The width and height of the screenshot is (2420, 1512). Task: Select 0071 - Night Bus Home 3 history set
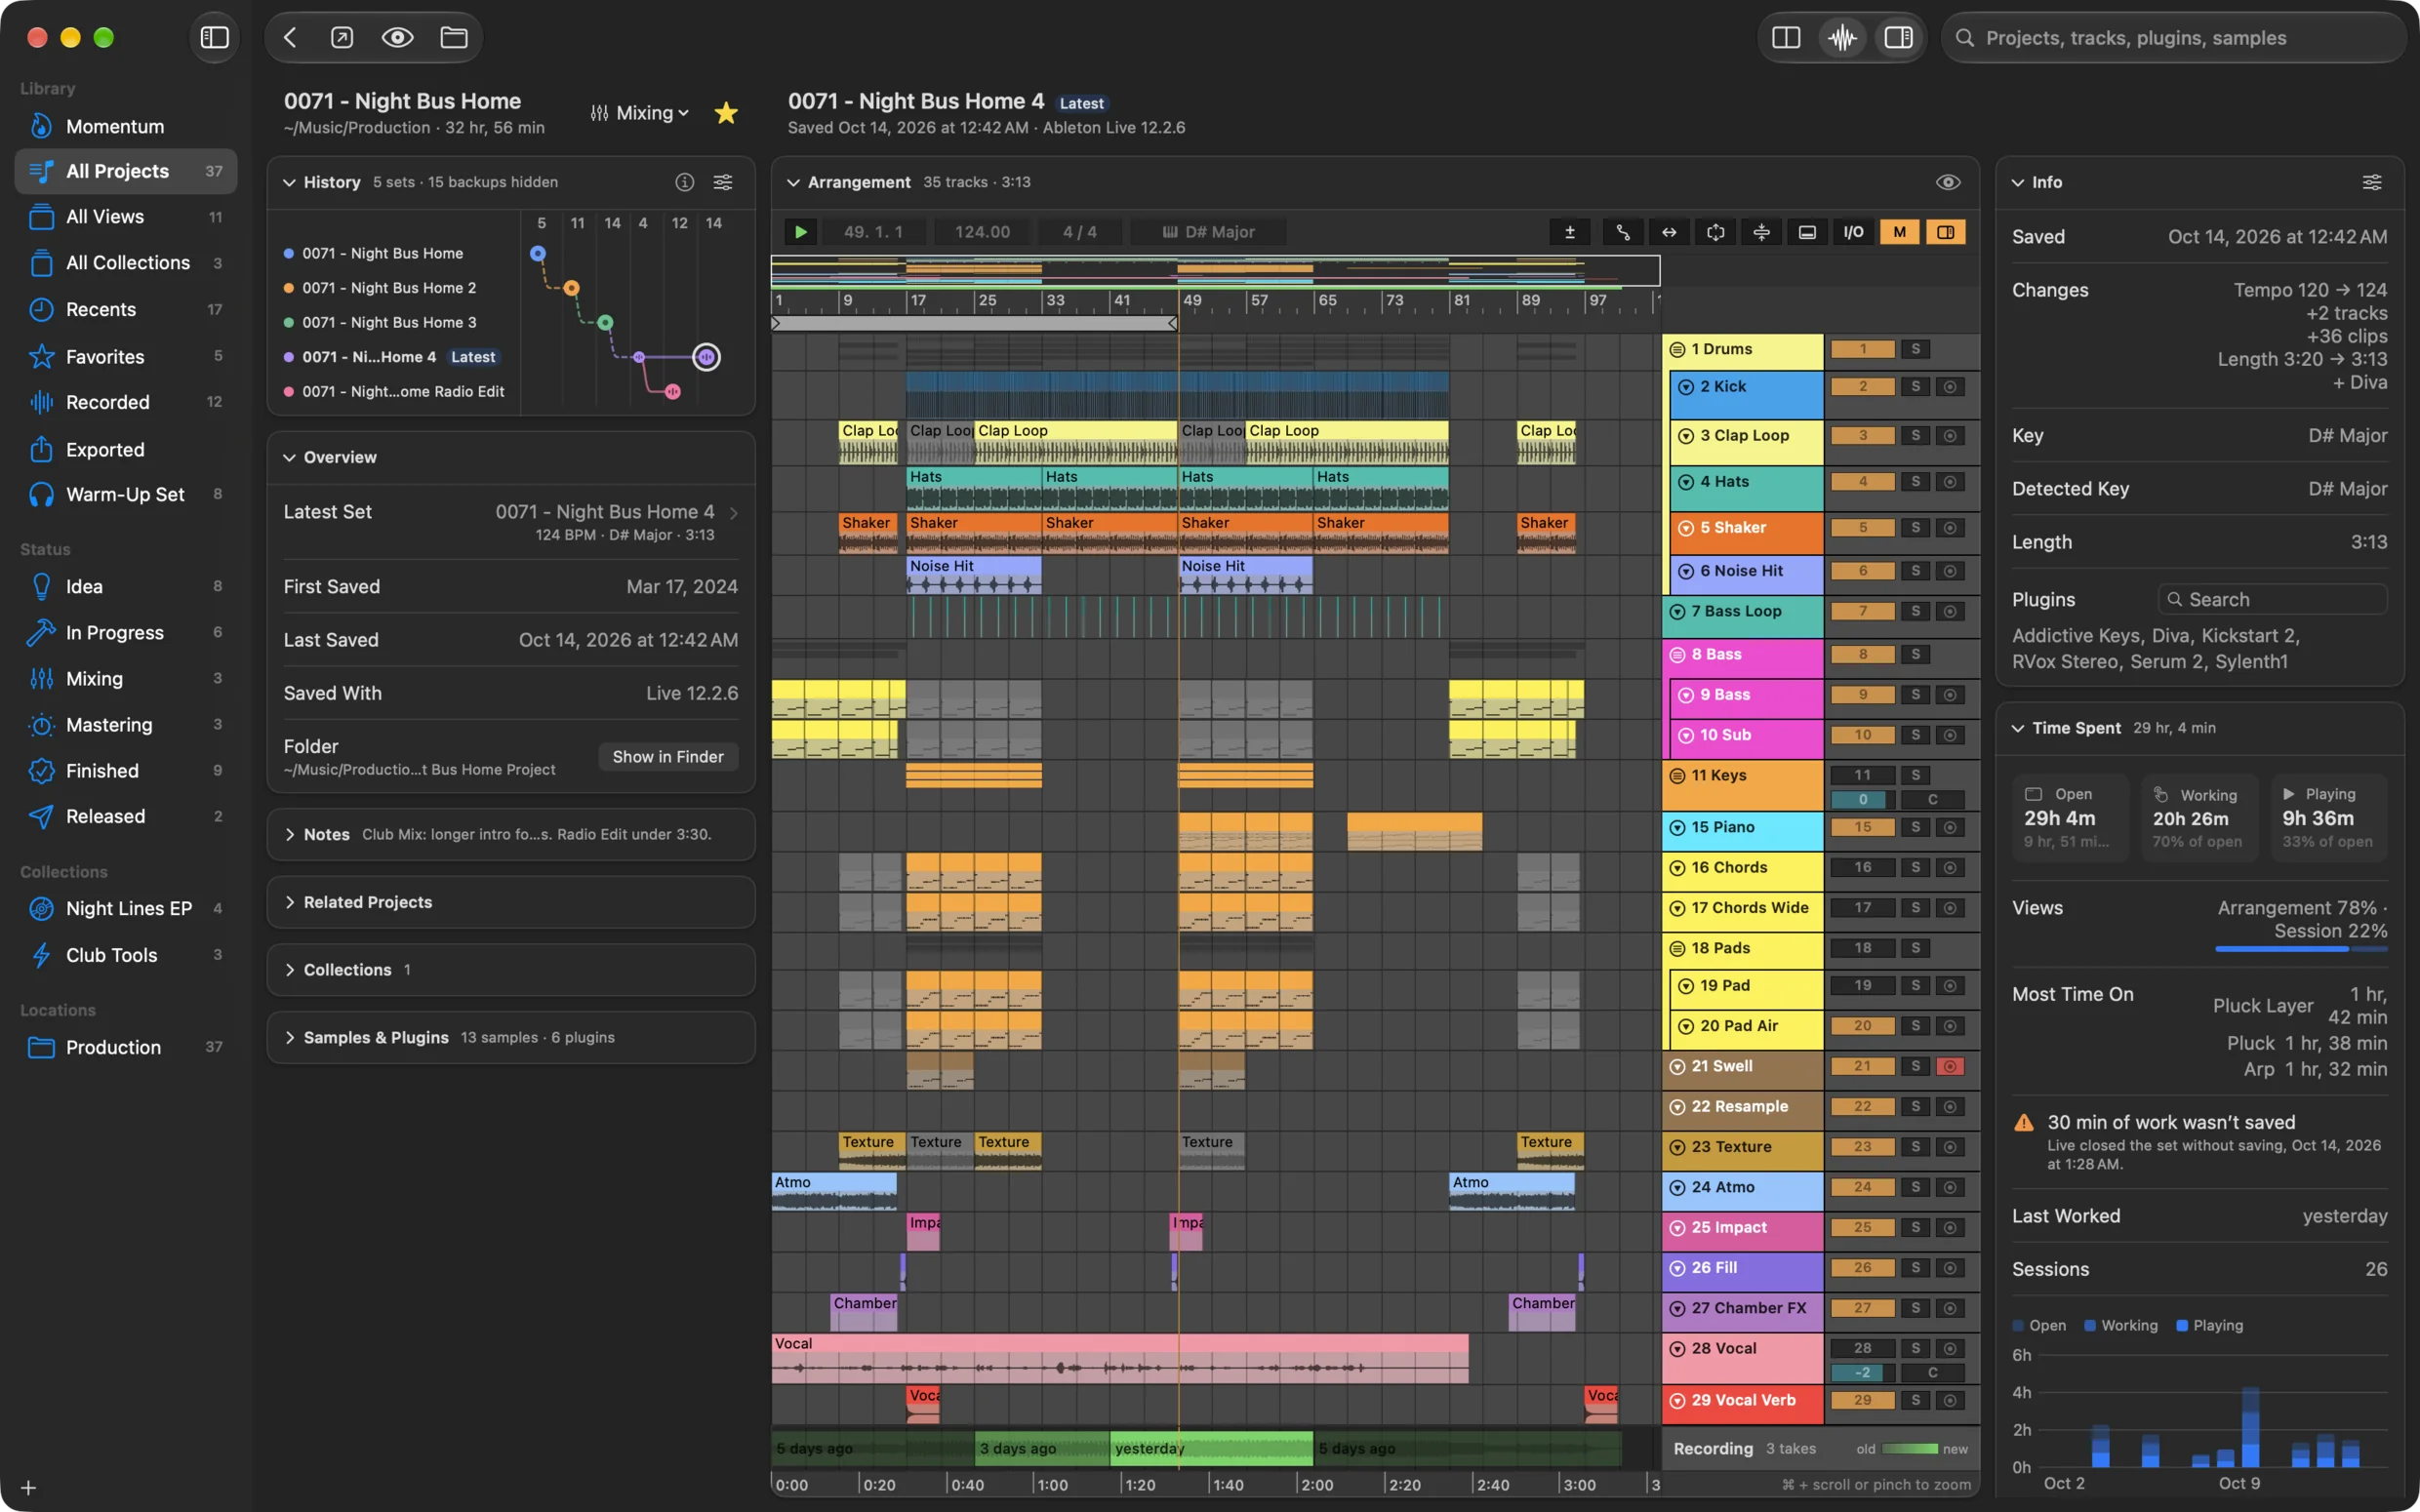390,322
